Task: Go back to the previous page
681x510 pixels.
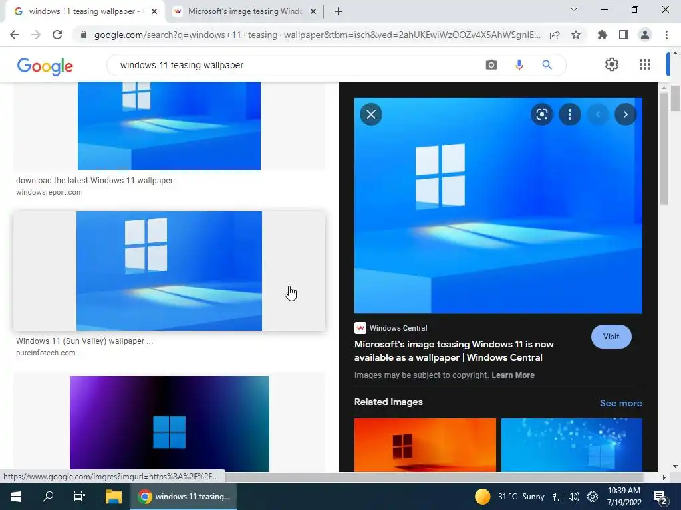Action: [15, 35]
